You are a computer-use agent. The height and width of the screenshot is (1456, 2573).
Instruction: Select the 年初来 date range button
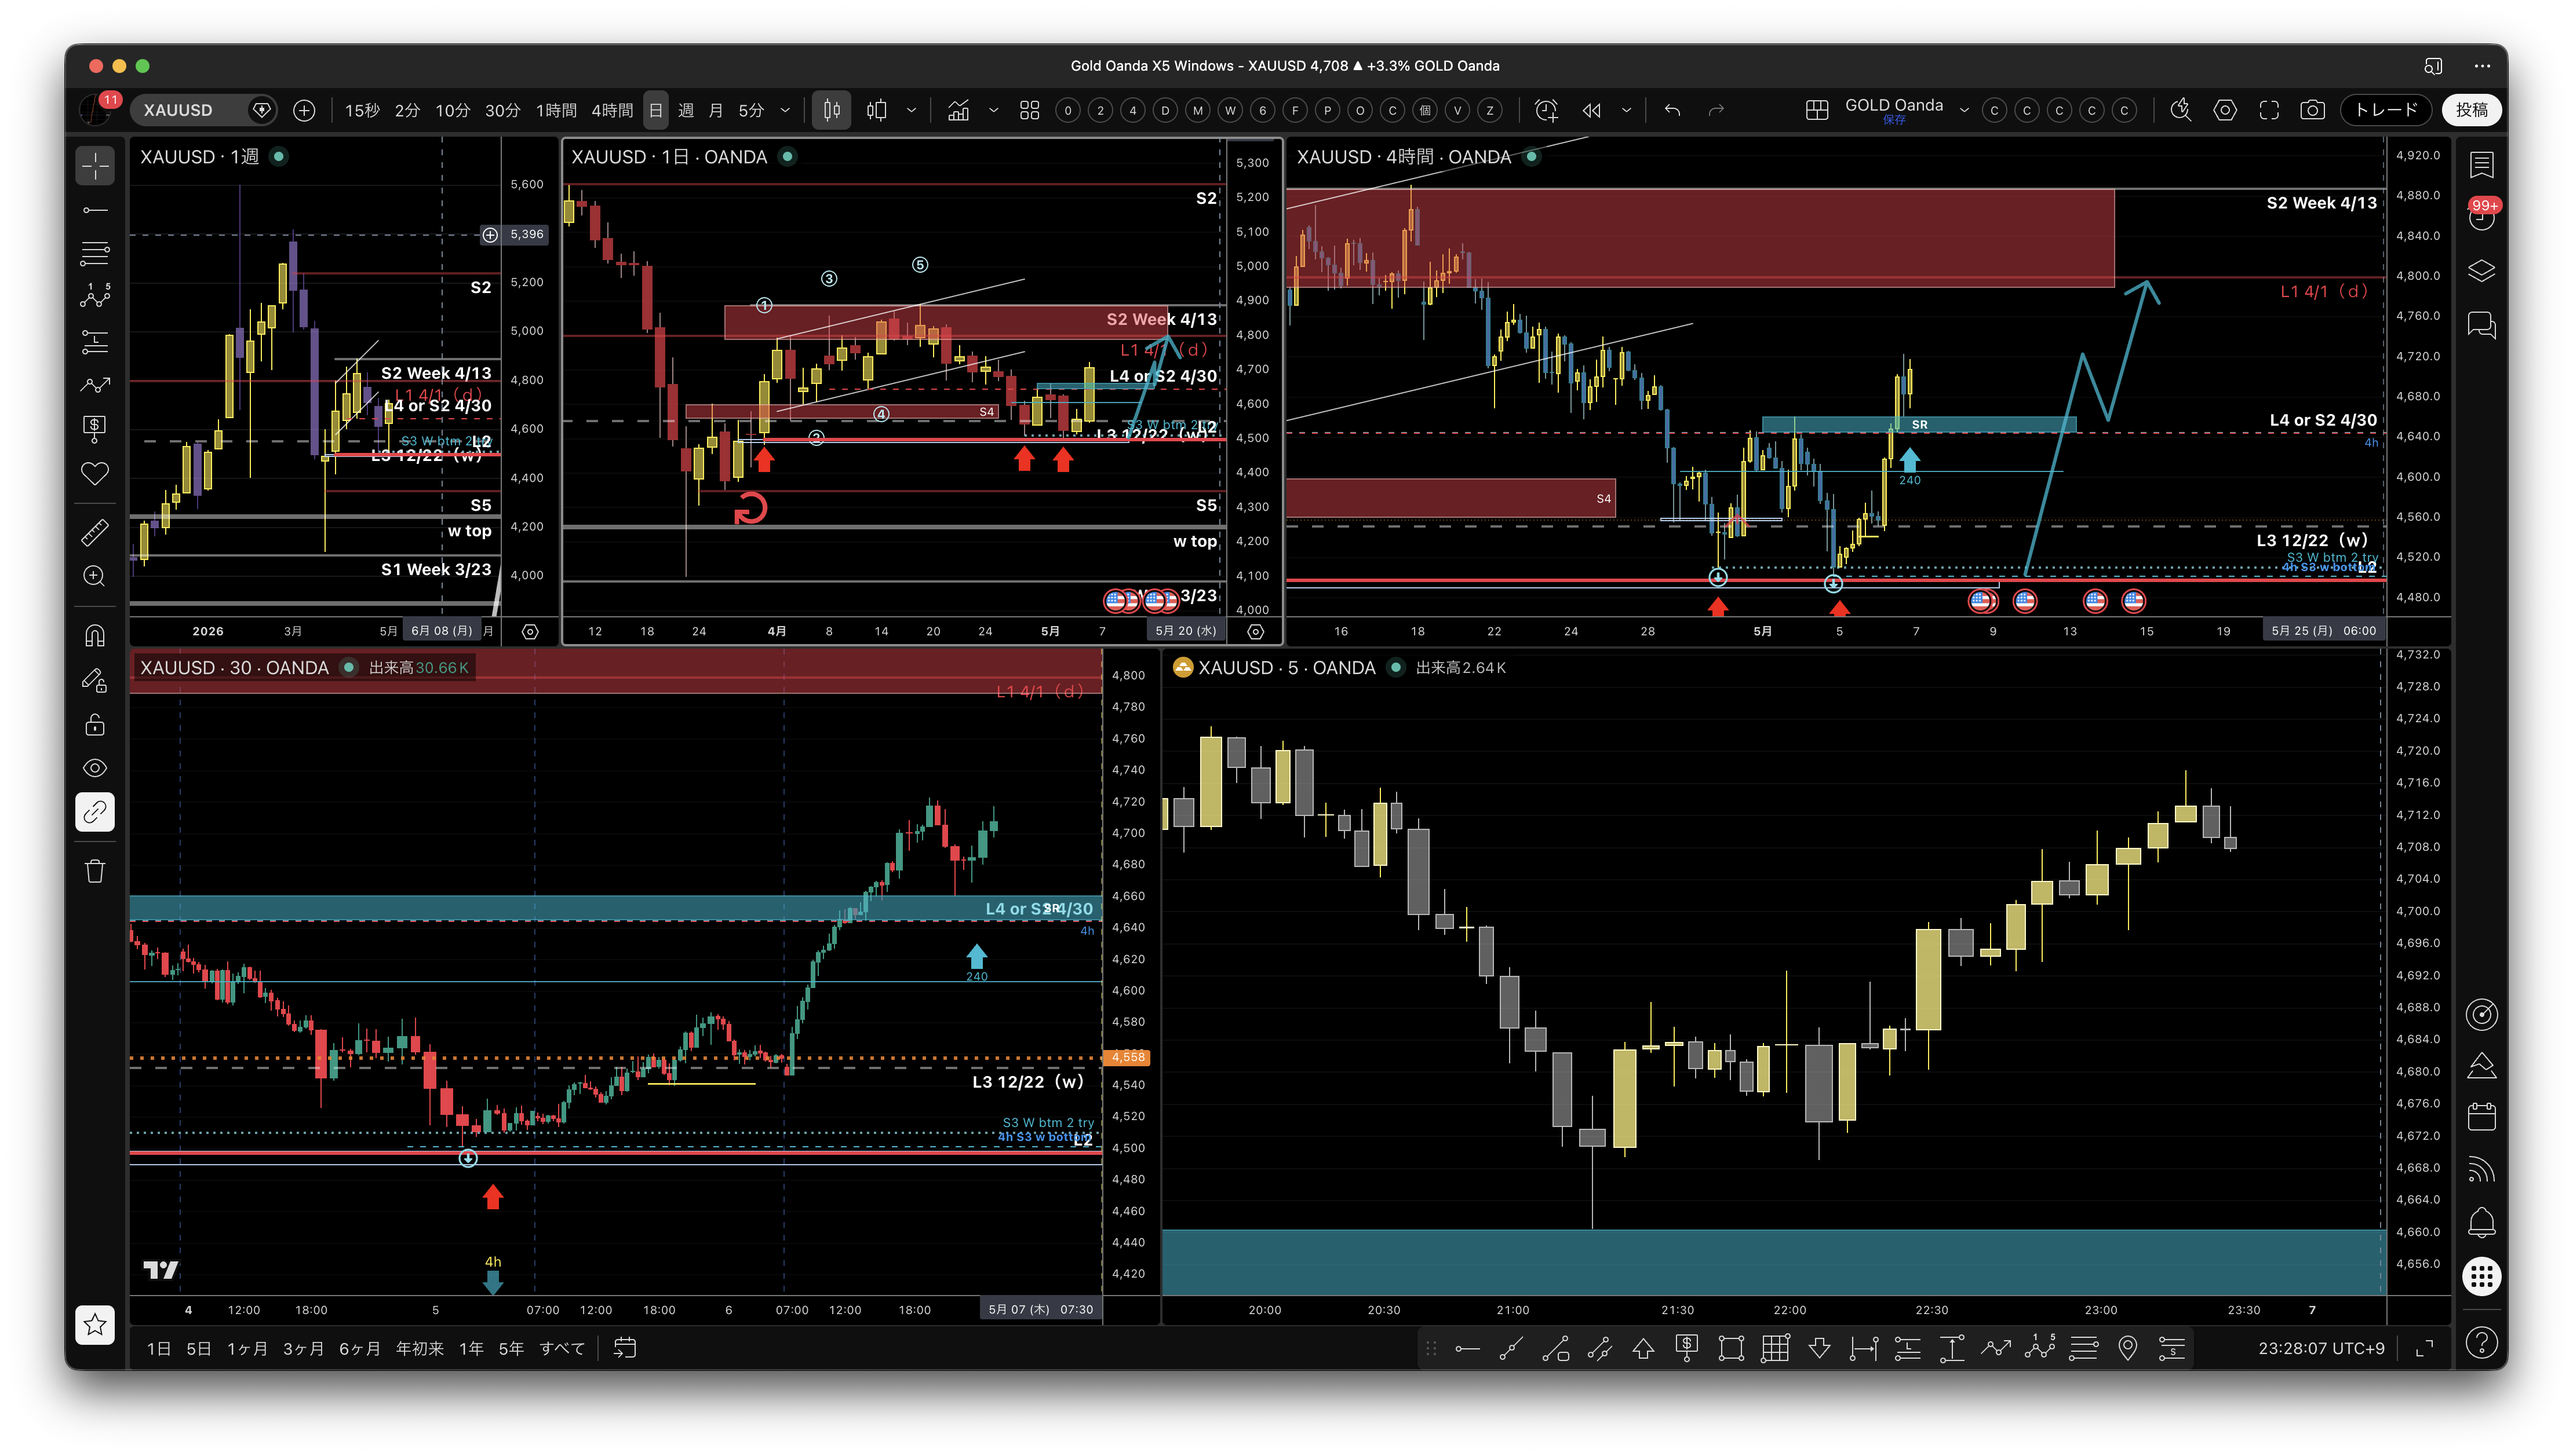pyautogui.click(x=419, y=1349)
